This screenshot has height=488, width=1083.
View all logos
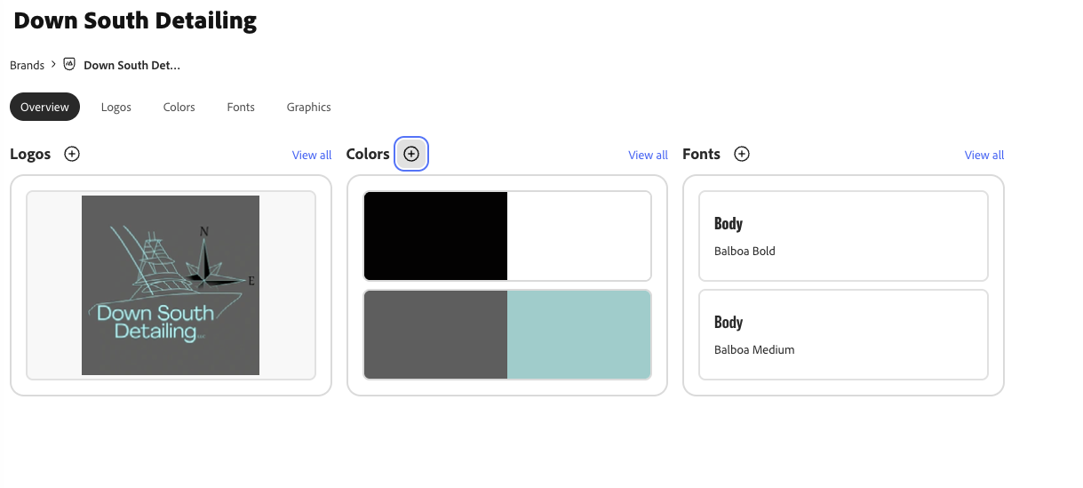312,155
